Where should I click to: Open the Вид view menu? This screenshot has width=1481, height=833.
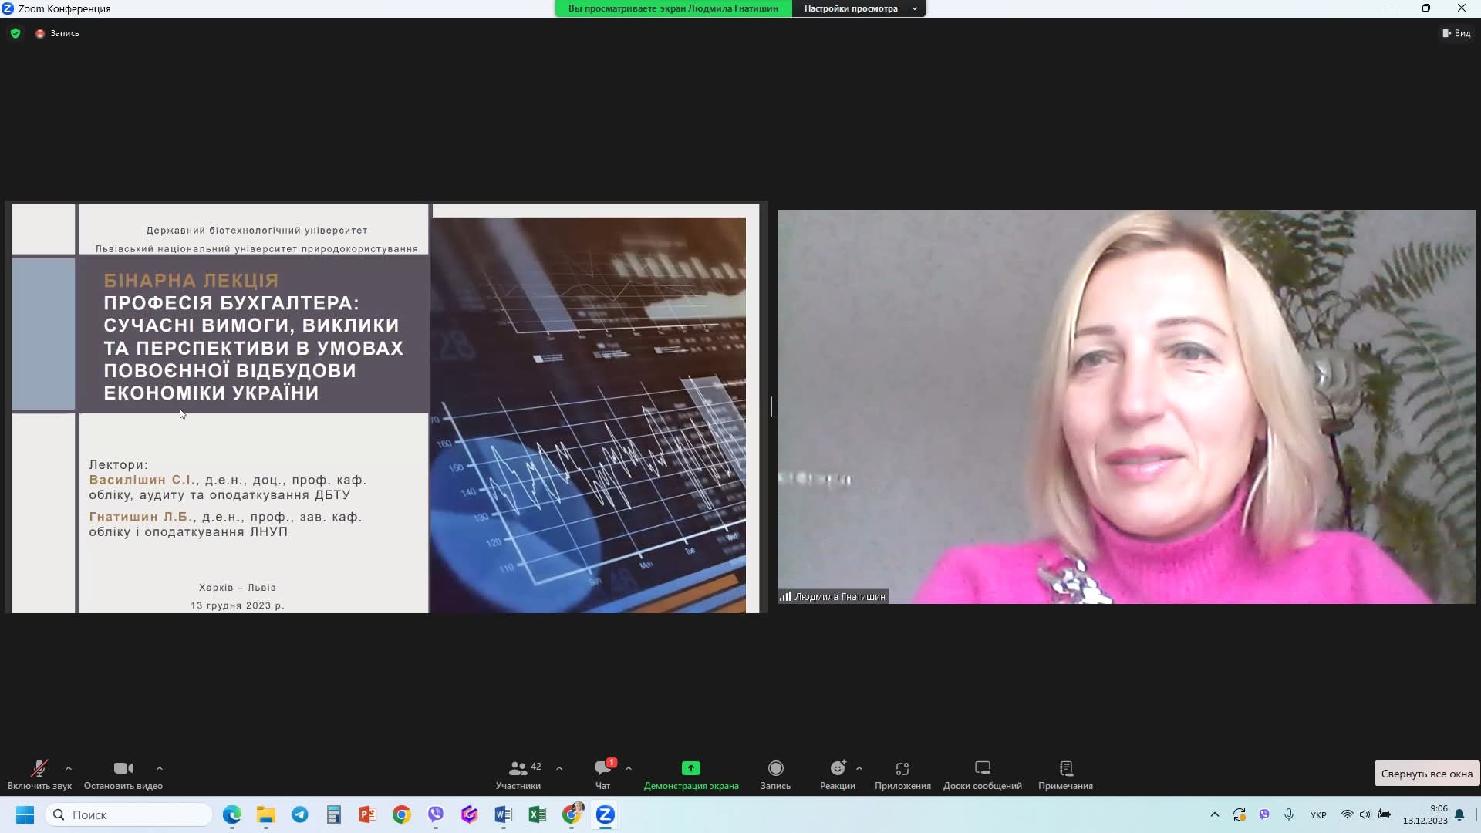pos(1456,33)
